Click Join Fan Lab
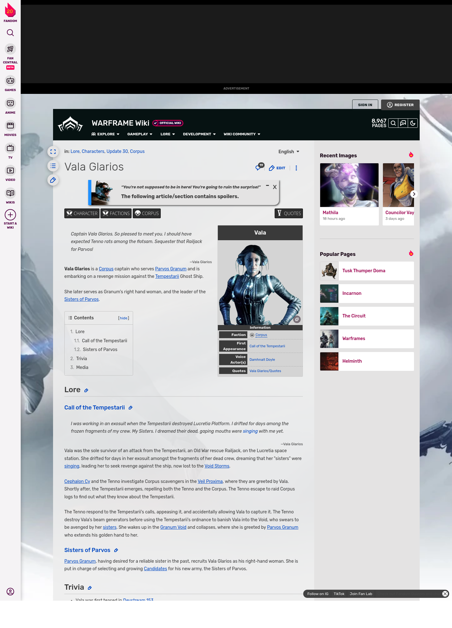Image resolution: width=452 pixels, height=628 pixels. coord(361,594)
